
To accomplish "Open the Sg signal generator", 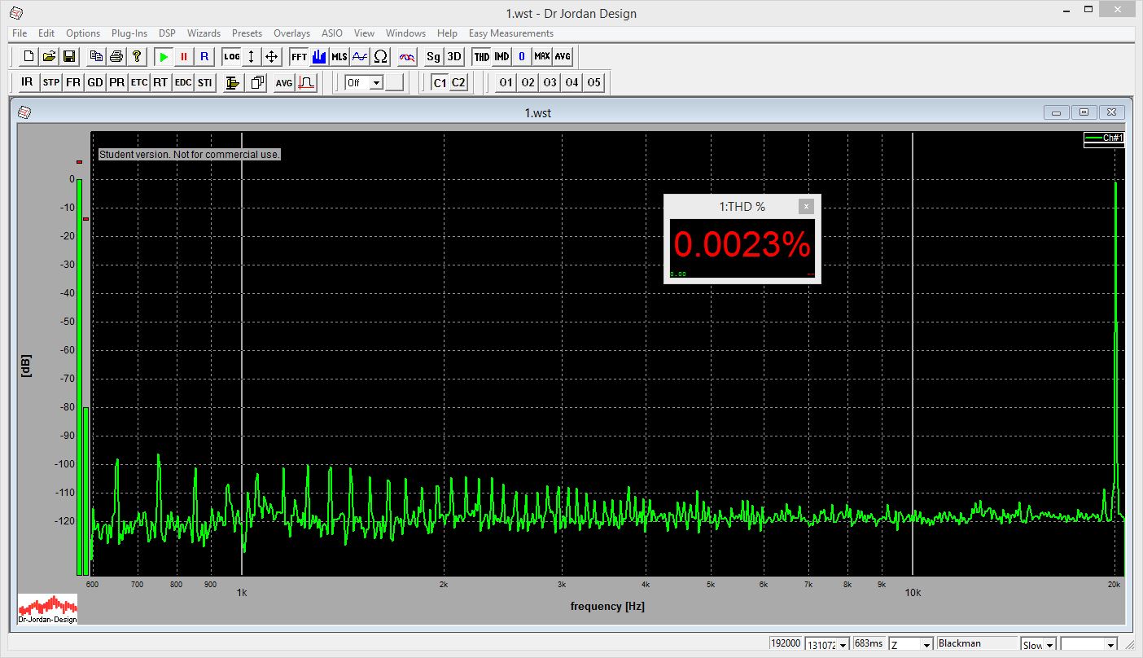I will [x=434, y=57].
